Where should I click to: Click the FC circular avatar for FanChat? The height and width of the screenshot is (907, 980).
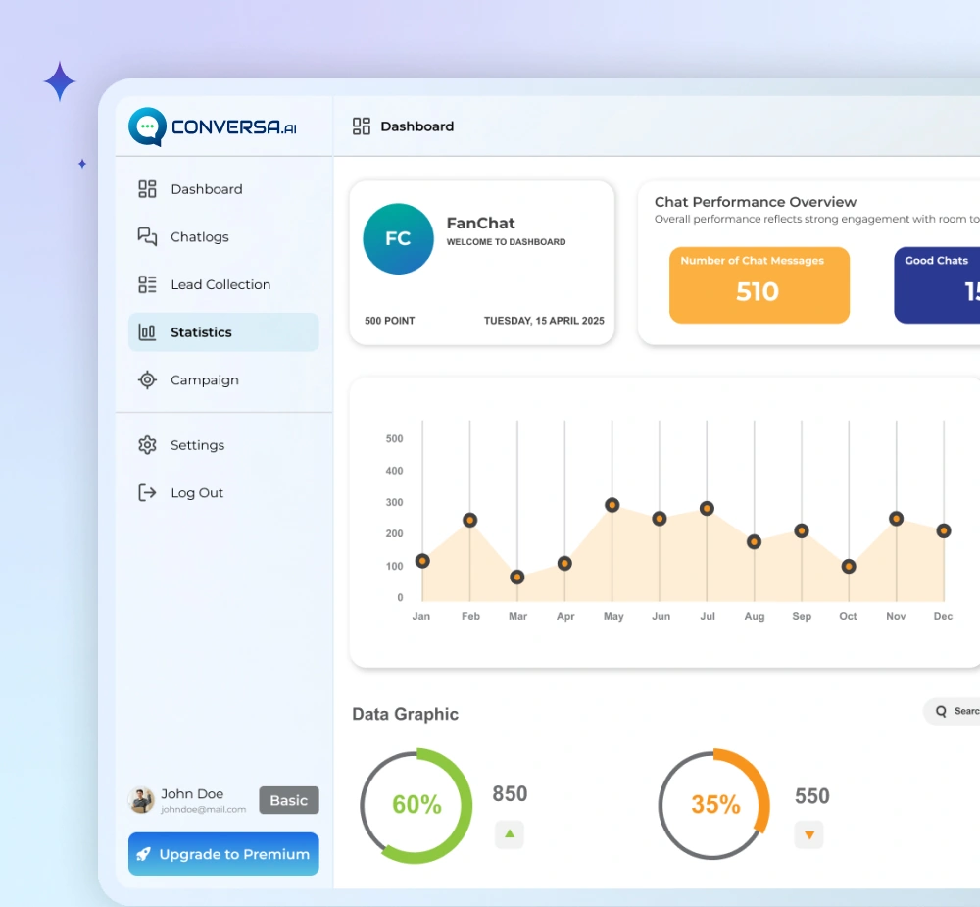pyautogui.click(x=398, y=239)
